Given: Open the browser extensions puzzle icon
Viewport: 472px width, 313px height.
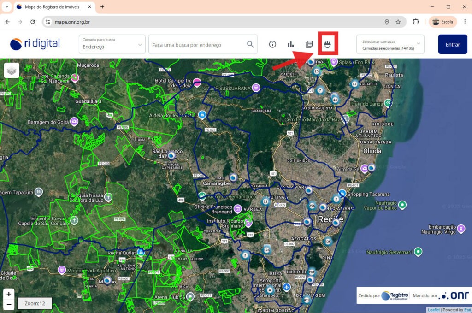Looking at the screenshot, I should point(416,22).
